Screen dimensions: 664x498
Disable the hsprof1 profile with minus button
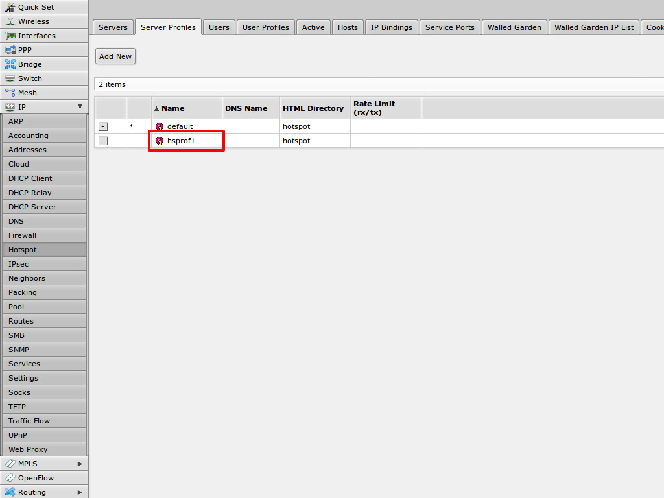click(103, 141)
